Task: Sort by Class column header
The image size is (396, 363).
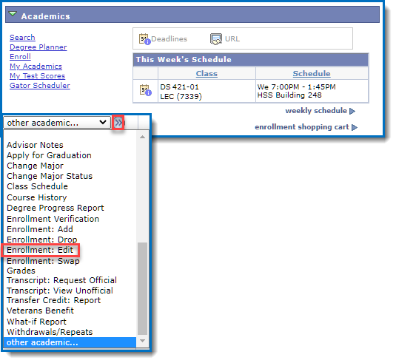Action: (207, 74)
